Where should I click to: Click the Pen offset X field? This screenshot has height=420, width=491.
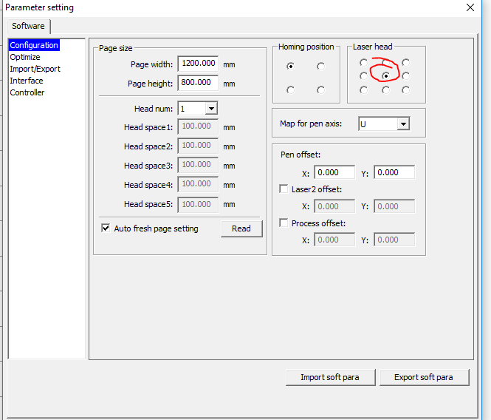pyautogui.click(x=334, y=172)
